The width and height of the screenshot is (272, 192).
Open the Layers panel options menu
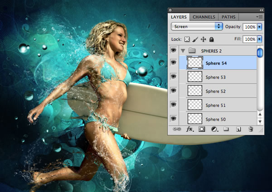(x=259, y=17)
